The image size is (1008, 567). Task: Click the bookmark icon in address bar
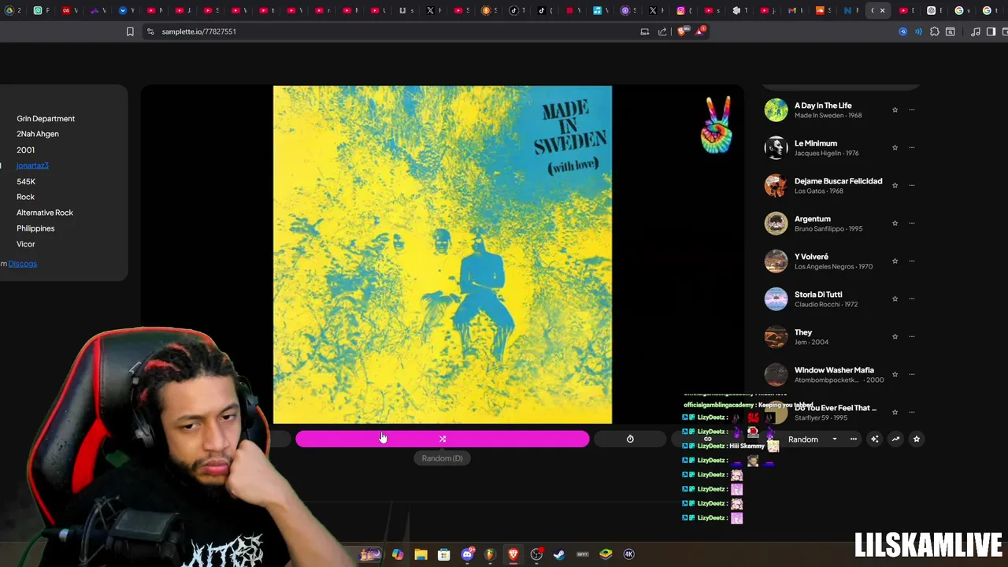point(130,31)
